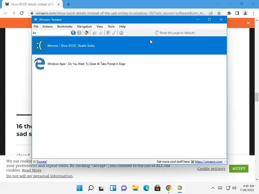
Task: Click the Winaero Tweaker title bar app icon
Action: [x=36, y=20]
